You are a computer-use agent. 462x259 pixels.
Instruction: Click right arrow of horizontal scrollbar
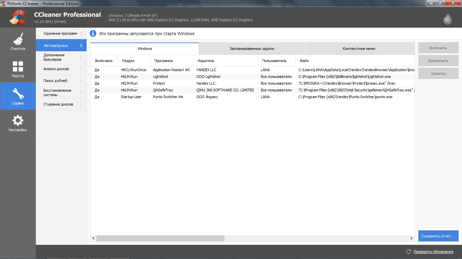pyautogui.click(x=412, y=238)
